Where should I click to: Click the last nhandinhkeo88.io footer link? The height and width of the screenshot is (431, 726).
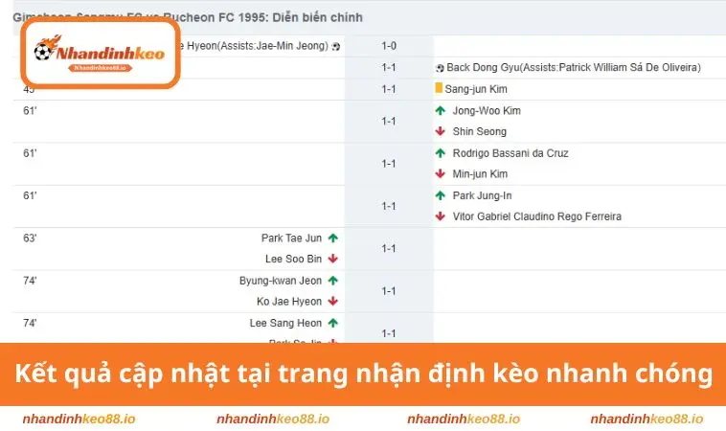647,419
